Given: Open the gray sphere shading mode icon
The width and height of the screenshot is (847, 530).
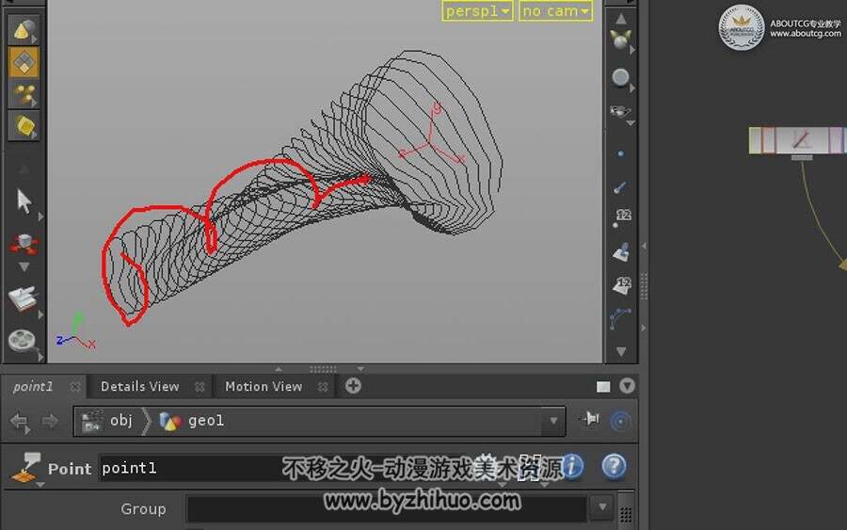Looking at the screenshot, I should 621,77.
